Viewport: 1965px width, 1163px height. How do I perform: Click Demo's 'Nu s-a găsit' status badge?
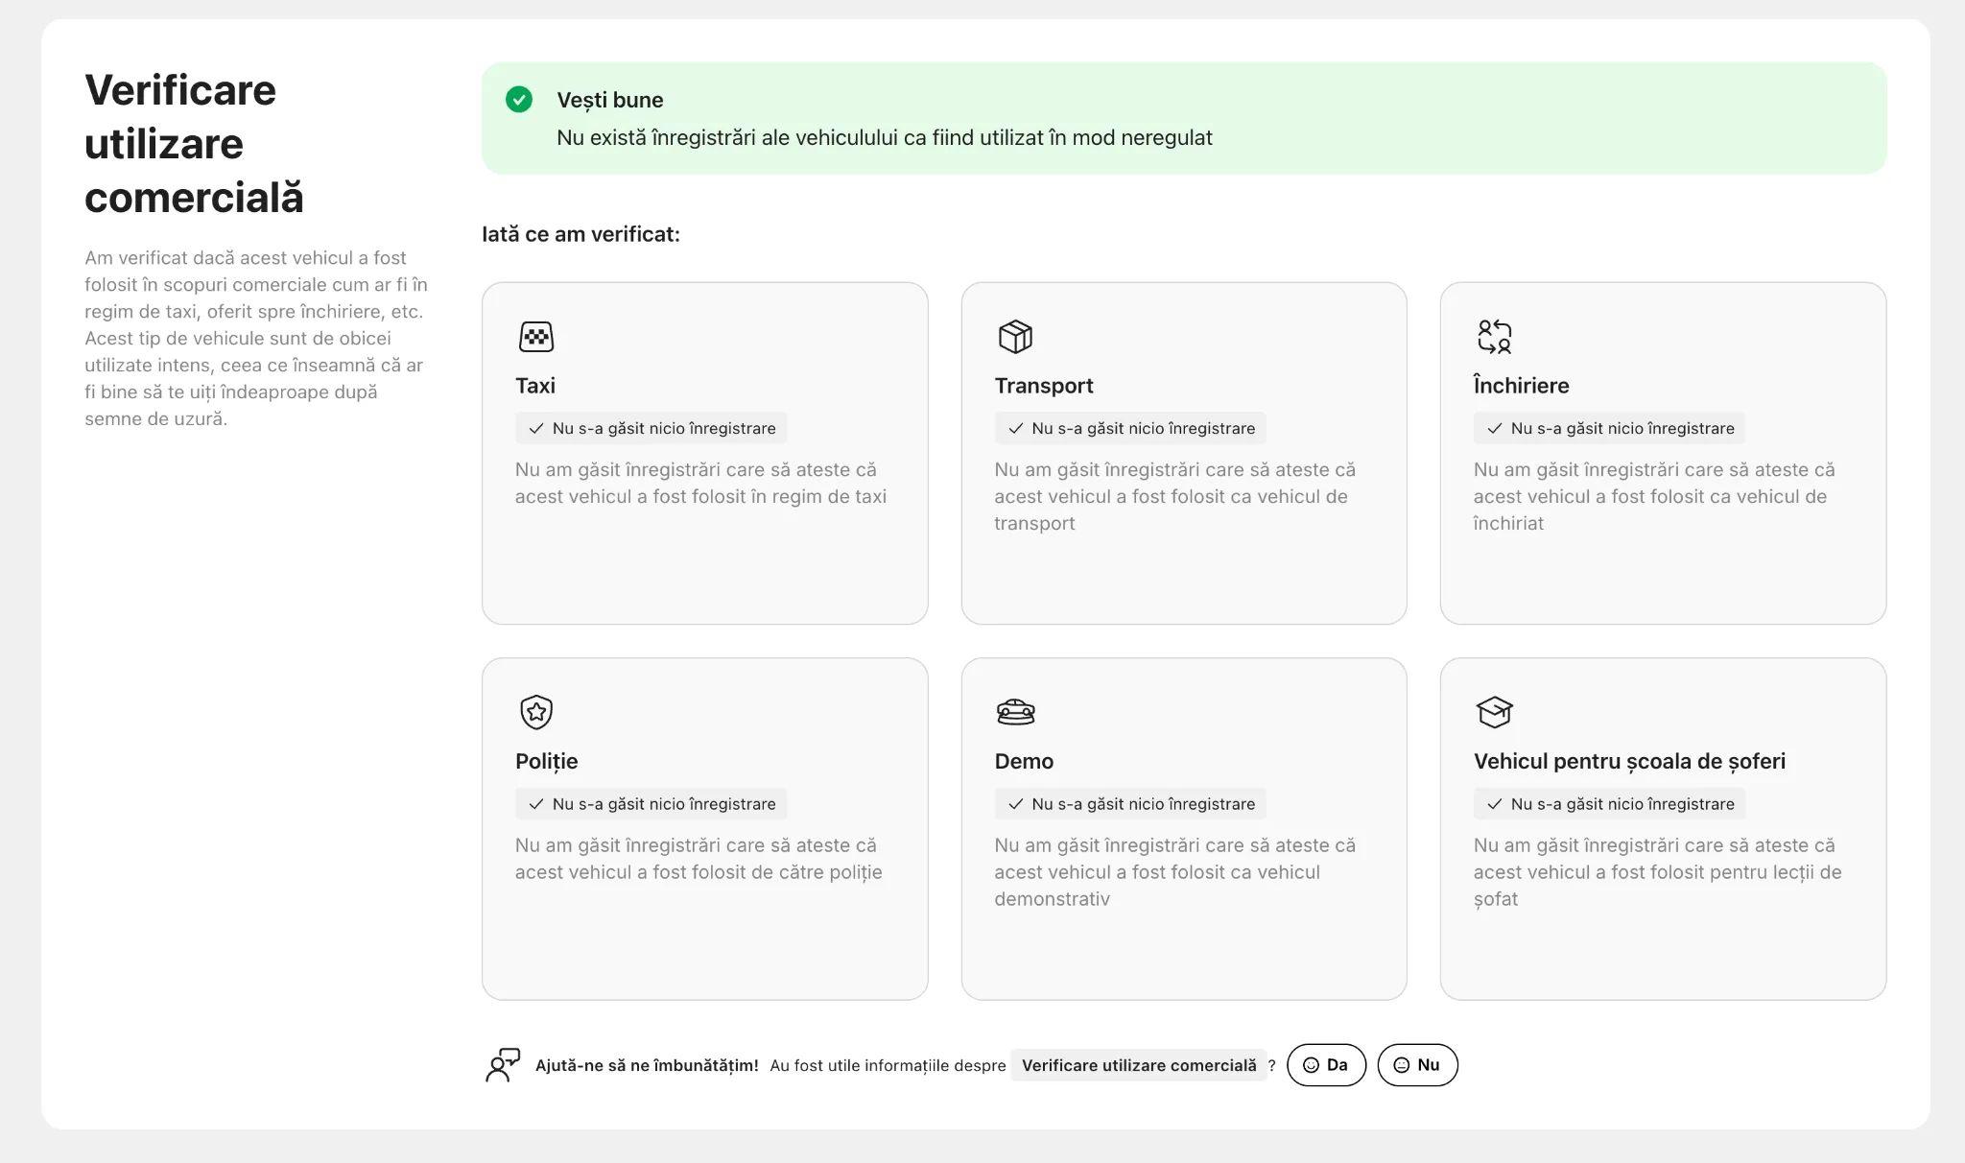click(x=1130, y=804)
